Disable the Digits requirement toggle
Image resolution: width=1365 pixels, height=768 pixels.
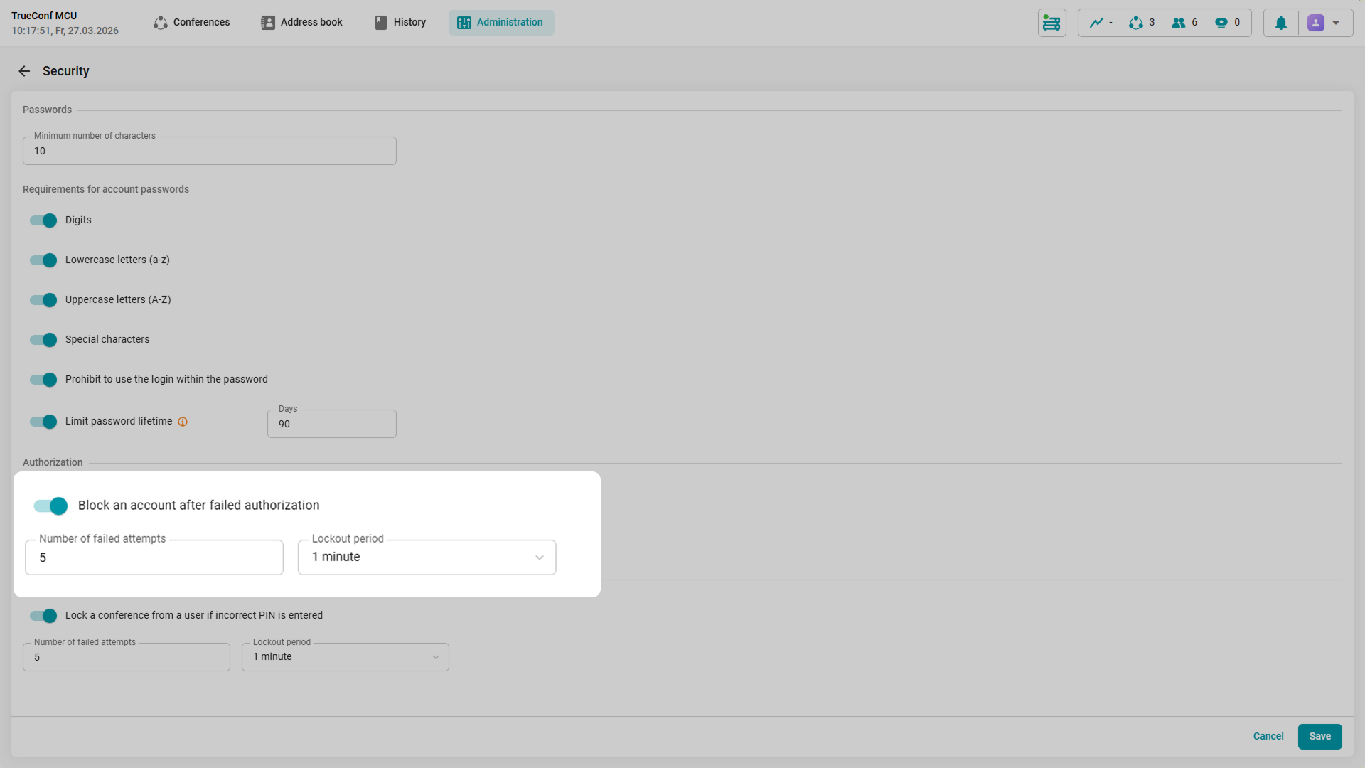[x=43, y=220]
